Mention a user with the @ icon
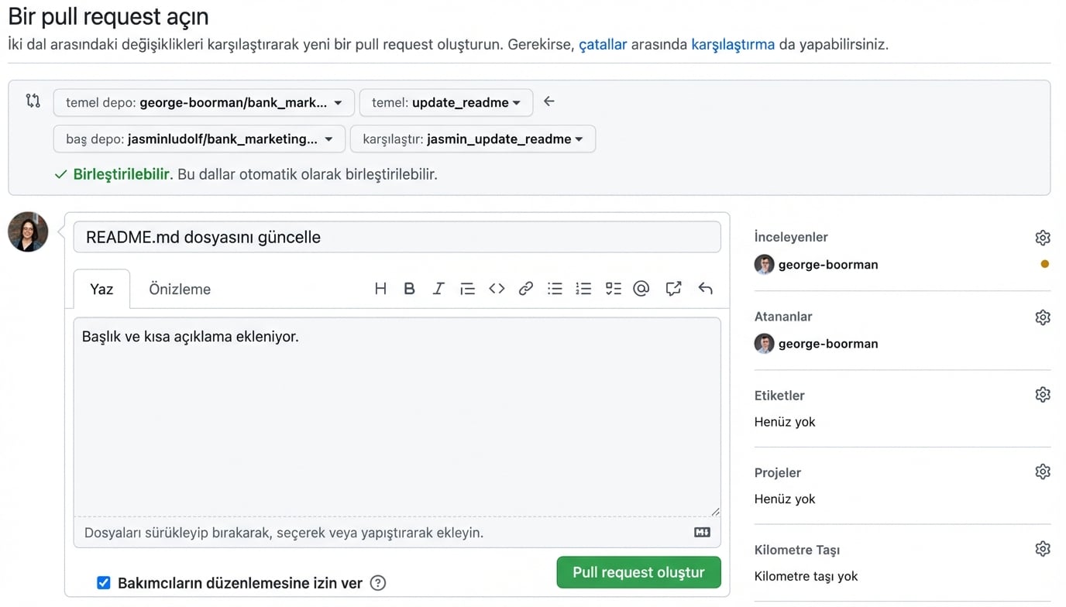Viewport: 1066px width, 607px height. (x=641, y=288)
